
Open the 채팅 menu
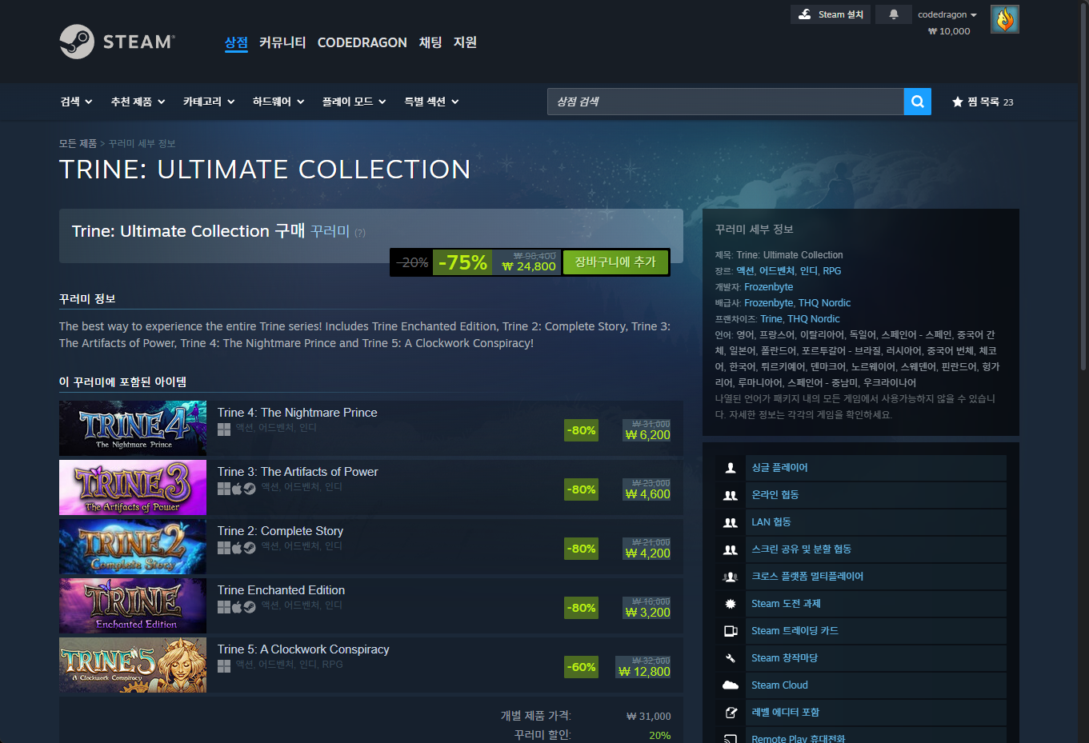point(430,42)
